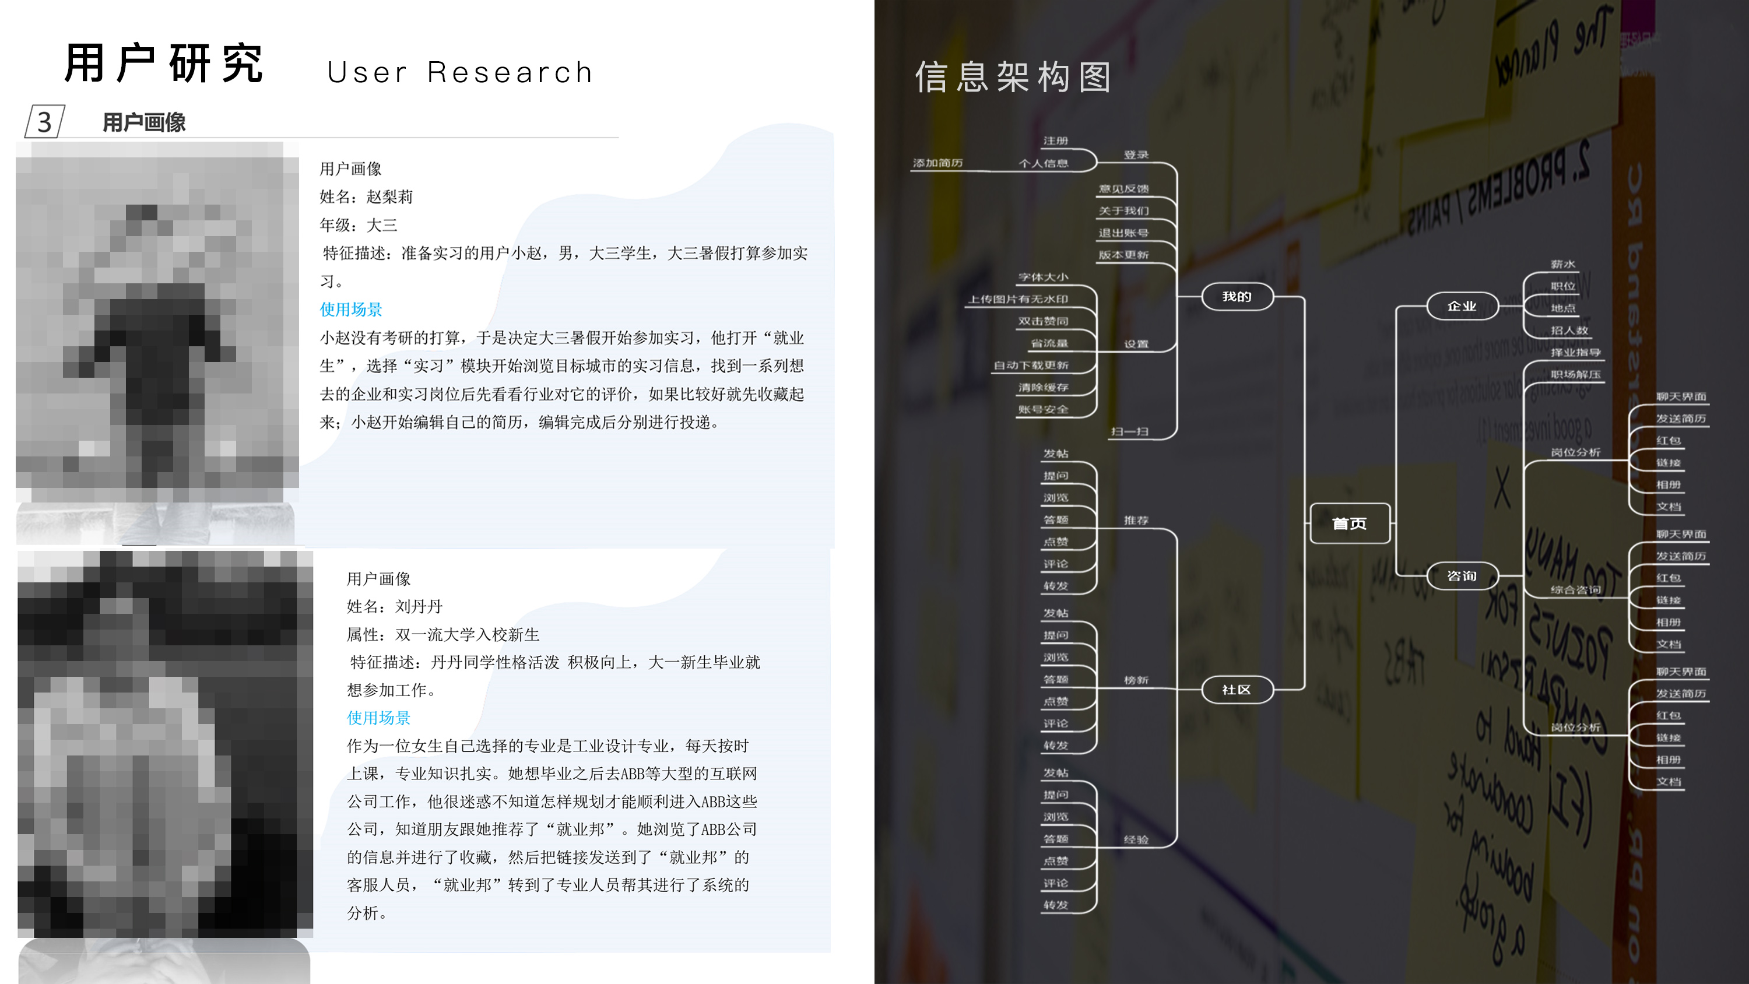Image resolution: width=1749 pixels, height=984 pixels.
Task: Click the 咨询 node
Action: tap(1461, 575)
